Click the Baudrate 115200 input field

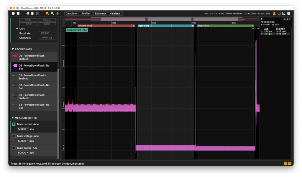coord(45,33)
